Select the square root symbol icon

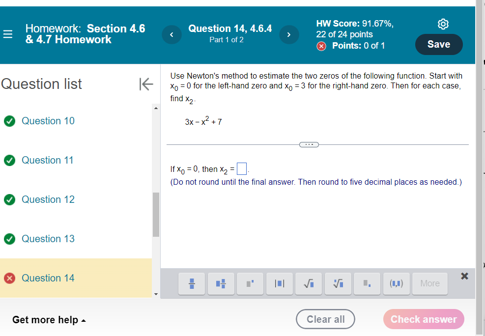pos(308,283)
